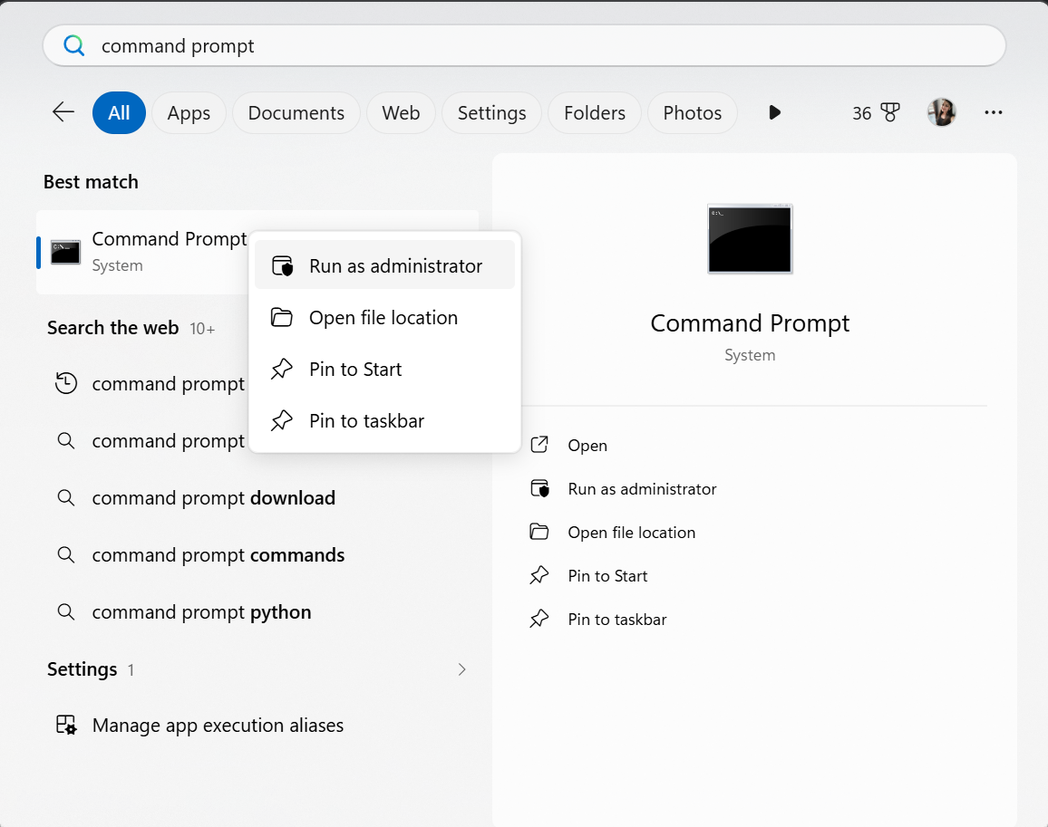1048x827 pixels.
Task: Show more filters with the play arrow
Action: 774,112
